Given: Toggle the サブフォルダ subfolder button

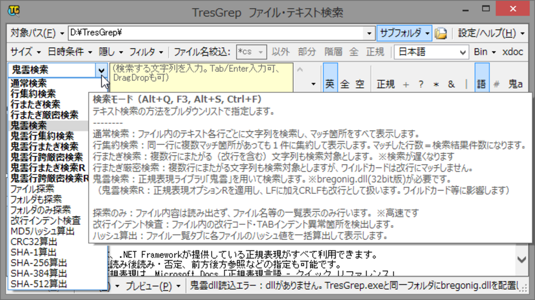Looking at the screenshot, I should point(404,33).
